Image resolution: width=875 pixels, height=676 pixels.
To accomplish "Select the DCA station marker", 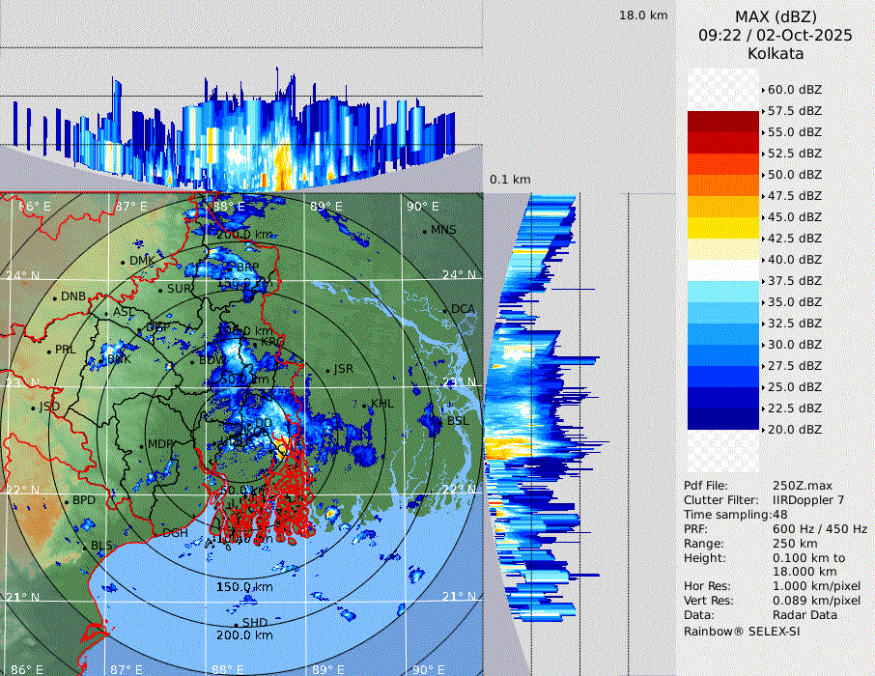I will pos(445,310).
